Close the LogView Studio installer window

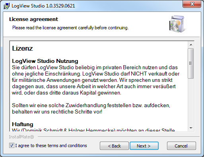pos(192,4)
